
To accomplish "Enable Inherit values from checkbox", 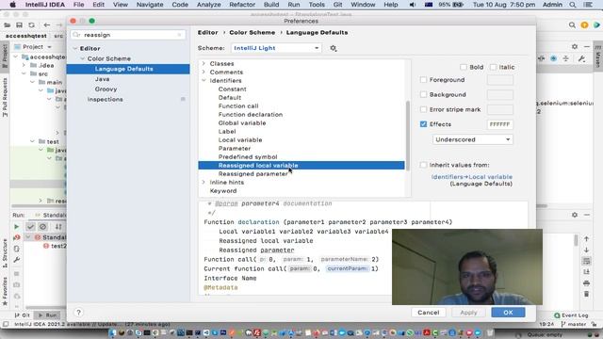I will point(423,165).
